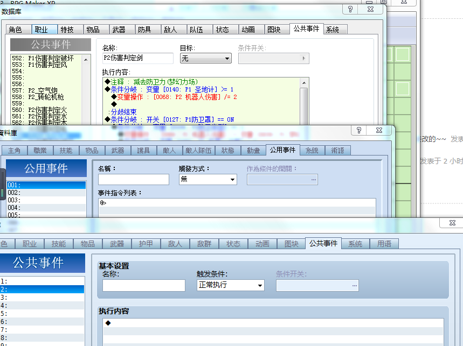Open 護具 tab in 資料庫 window
Image resolution: width=463 pixels, height=346 pixels.
coord(143,150)
